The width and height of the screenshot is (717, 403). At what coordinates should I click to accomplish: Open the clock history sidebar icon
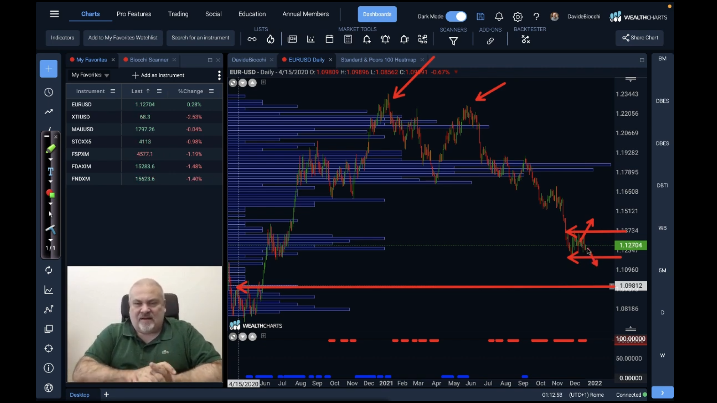(49, 92)
